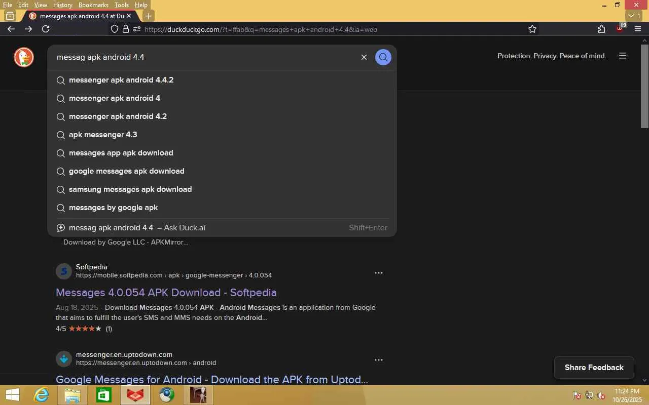Image resolution: width=649 pixels, height=405 pixels.
Task: Select suggestion 'messages app apk download'
Action: pyautogui.click(x=222, y=153)
